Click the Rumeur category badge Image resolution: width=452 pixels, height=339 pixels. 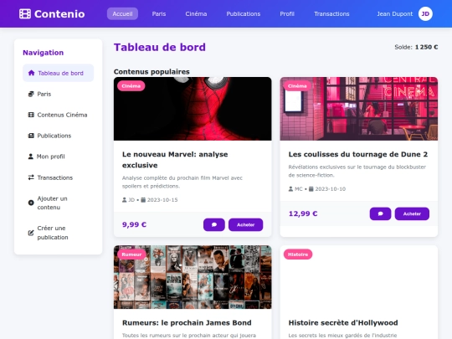pyautogui.click(x=131, y=254)
